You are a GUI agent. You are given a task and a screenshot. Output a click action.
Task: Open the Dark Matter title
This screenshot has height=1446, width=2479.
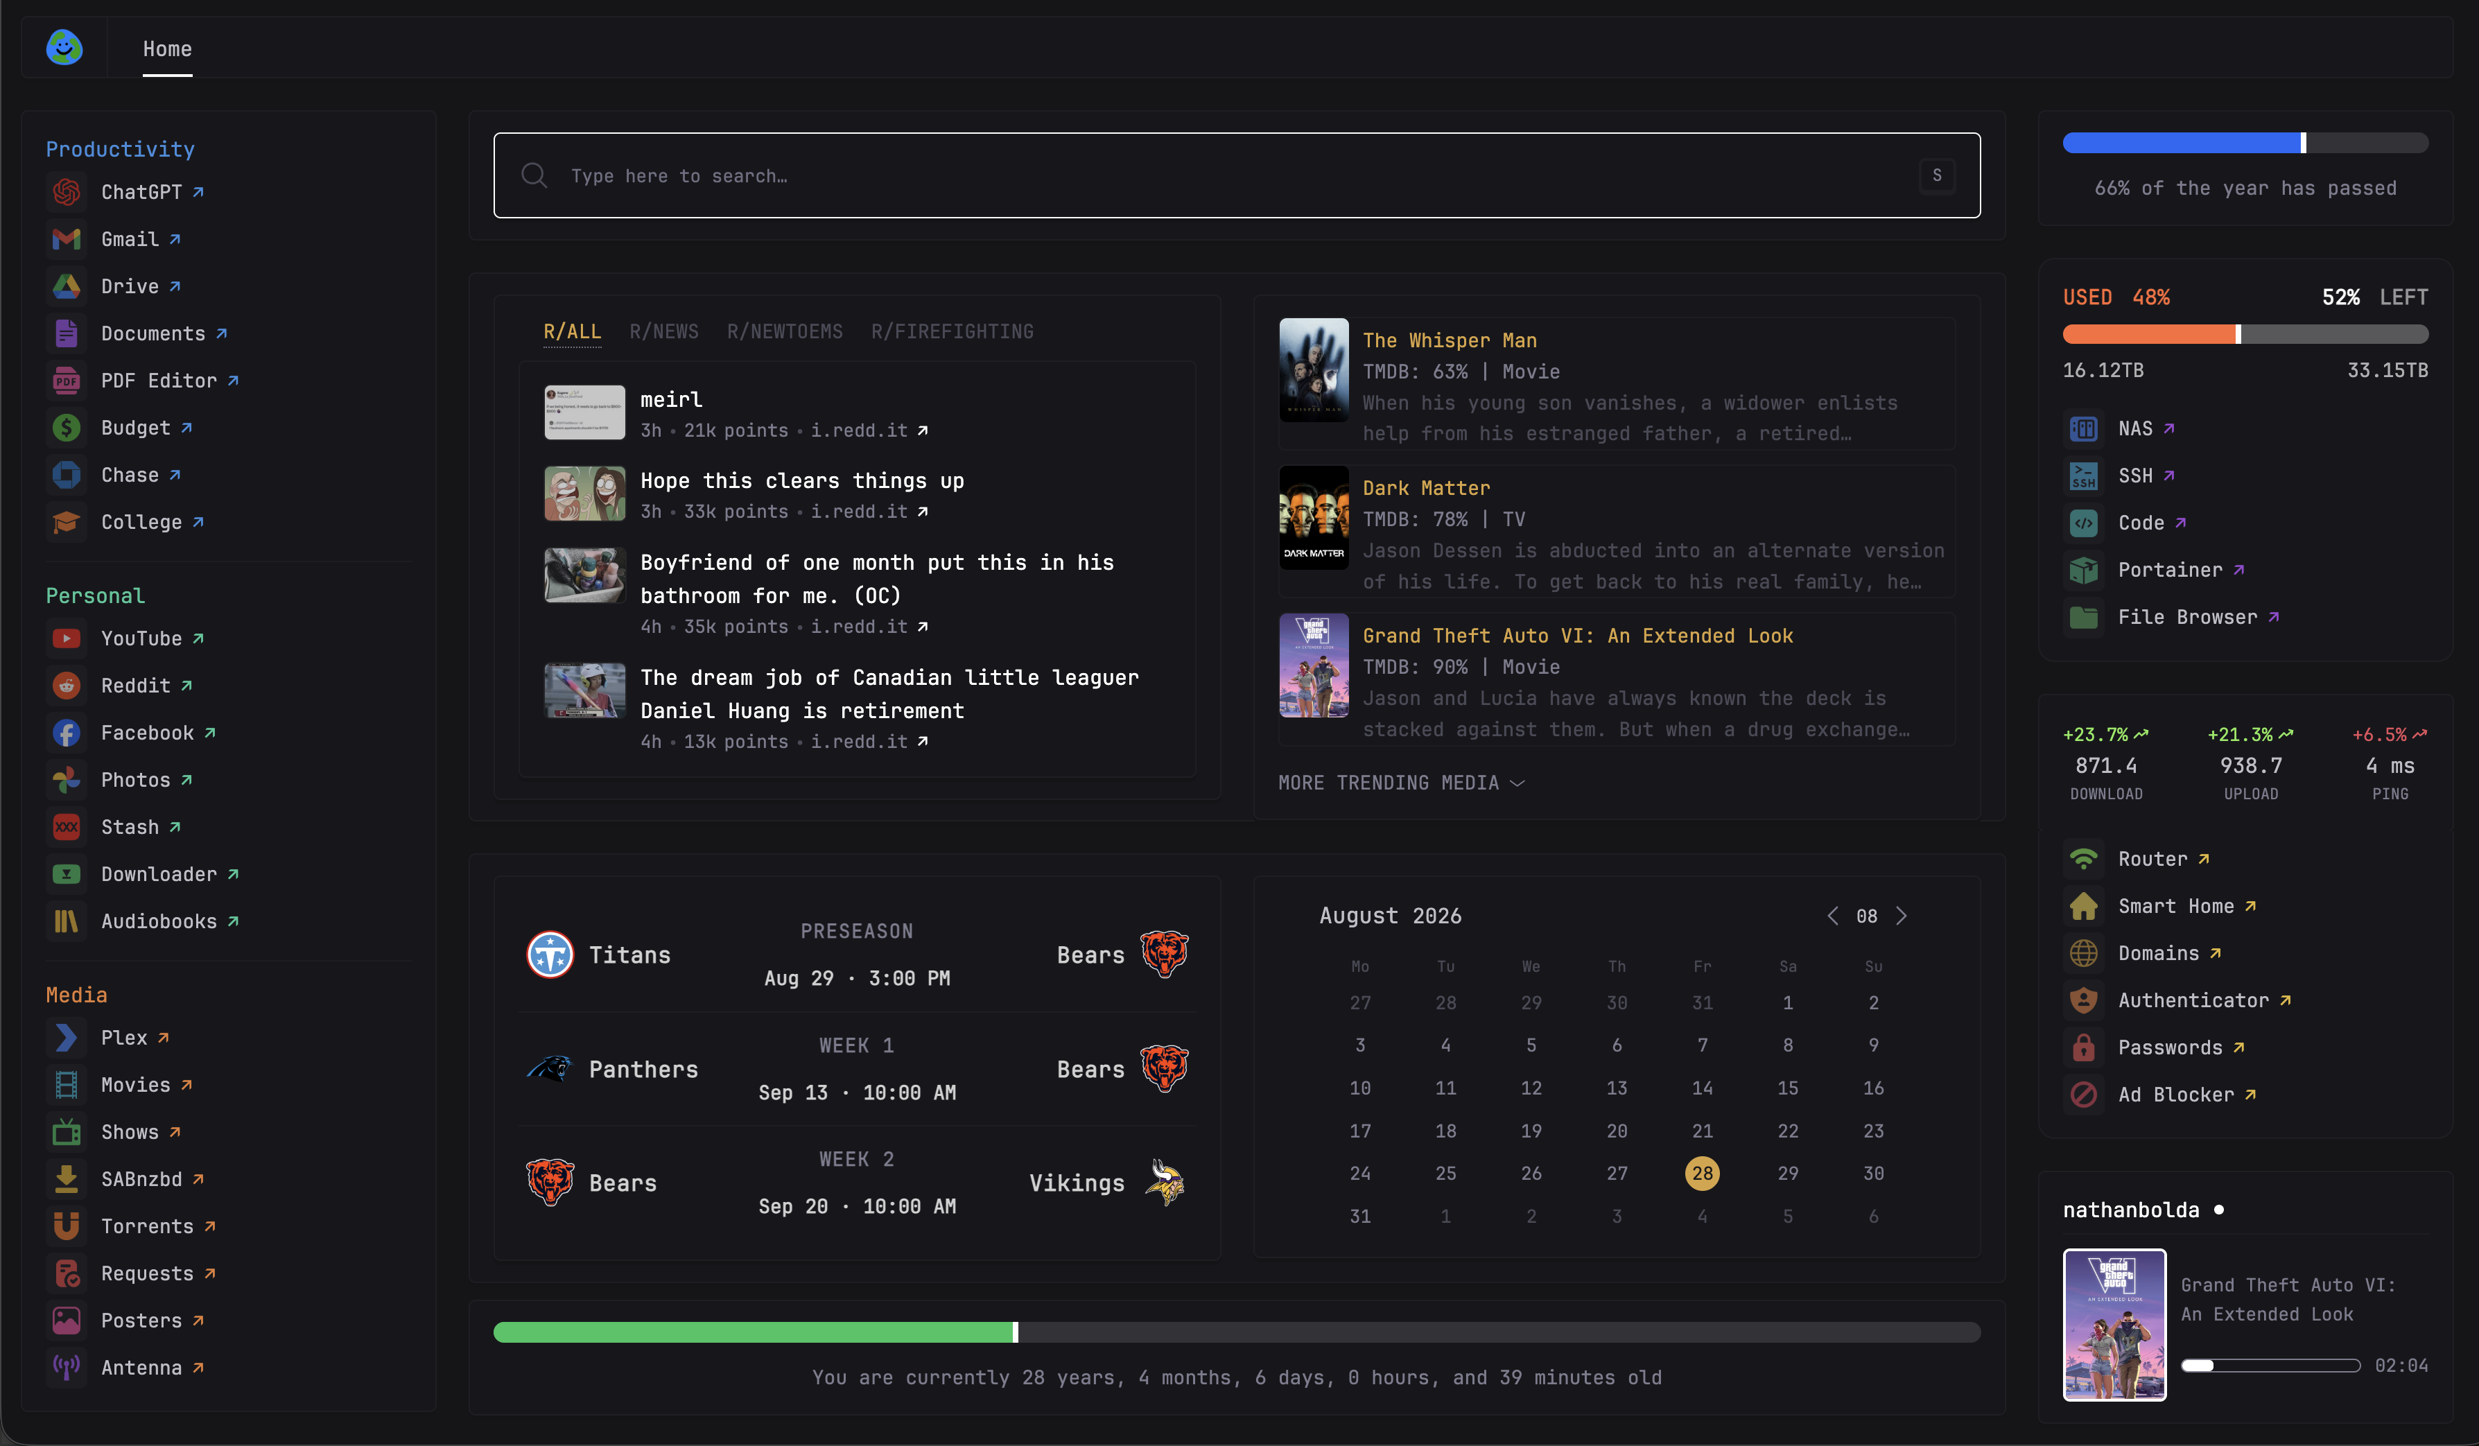click(x=1427, y=488)
